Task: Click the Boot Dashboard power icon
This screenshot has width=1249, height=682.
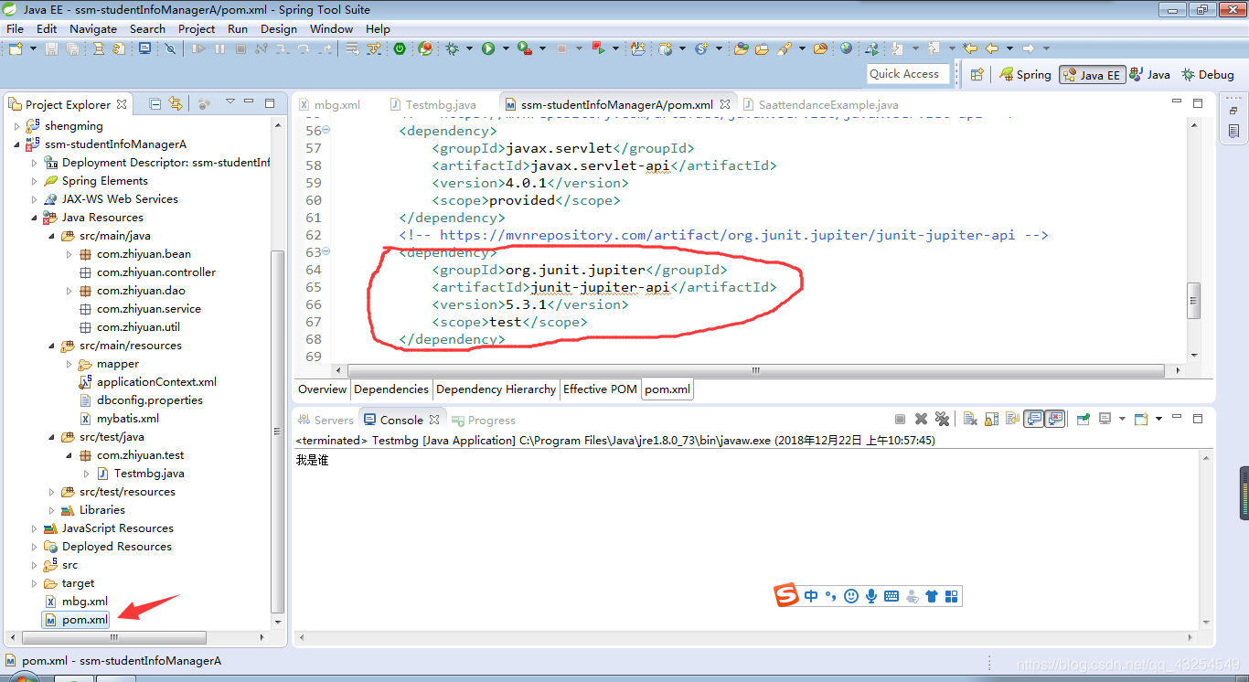Action: point(400,48)
